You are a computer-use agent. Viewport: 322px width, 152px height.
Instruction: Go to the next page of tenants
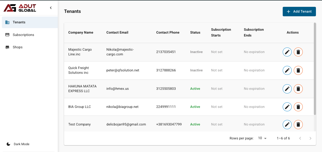click(310, 138)
